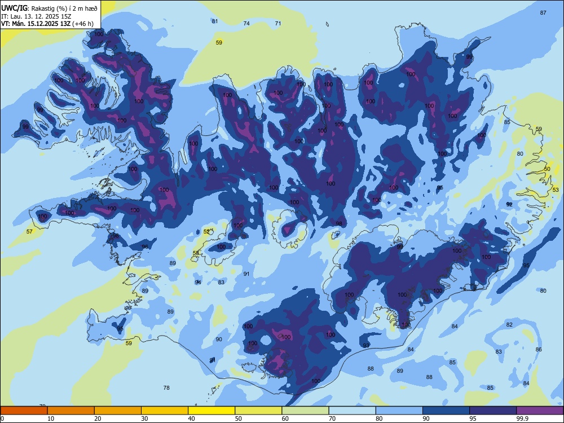Click the '58' value in the western interior
Image resolution: width=564 pixels, height=423 pixels.
click(196, 253)
